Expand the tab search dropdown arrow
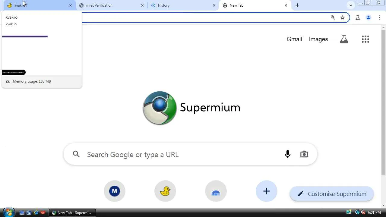This screenshot has width=386, height=217. click(350, 5)
